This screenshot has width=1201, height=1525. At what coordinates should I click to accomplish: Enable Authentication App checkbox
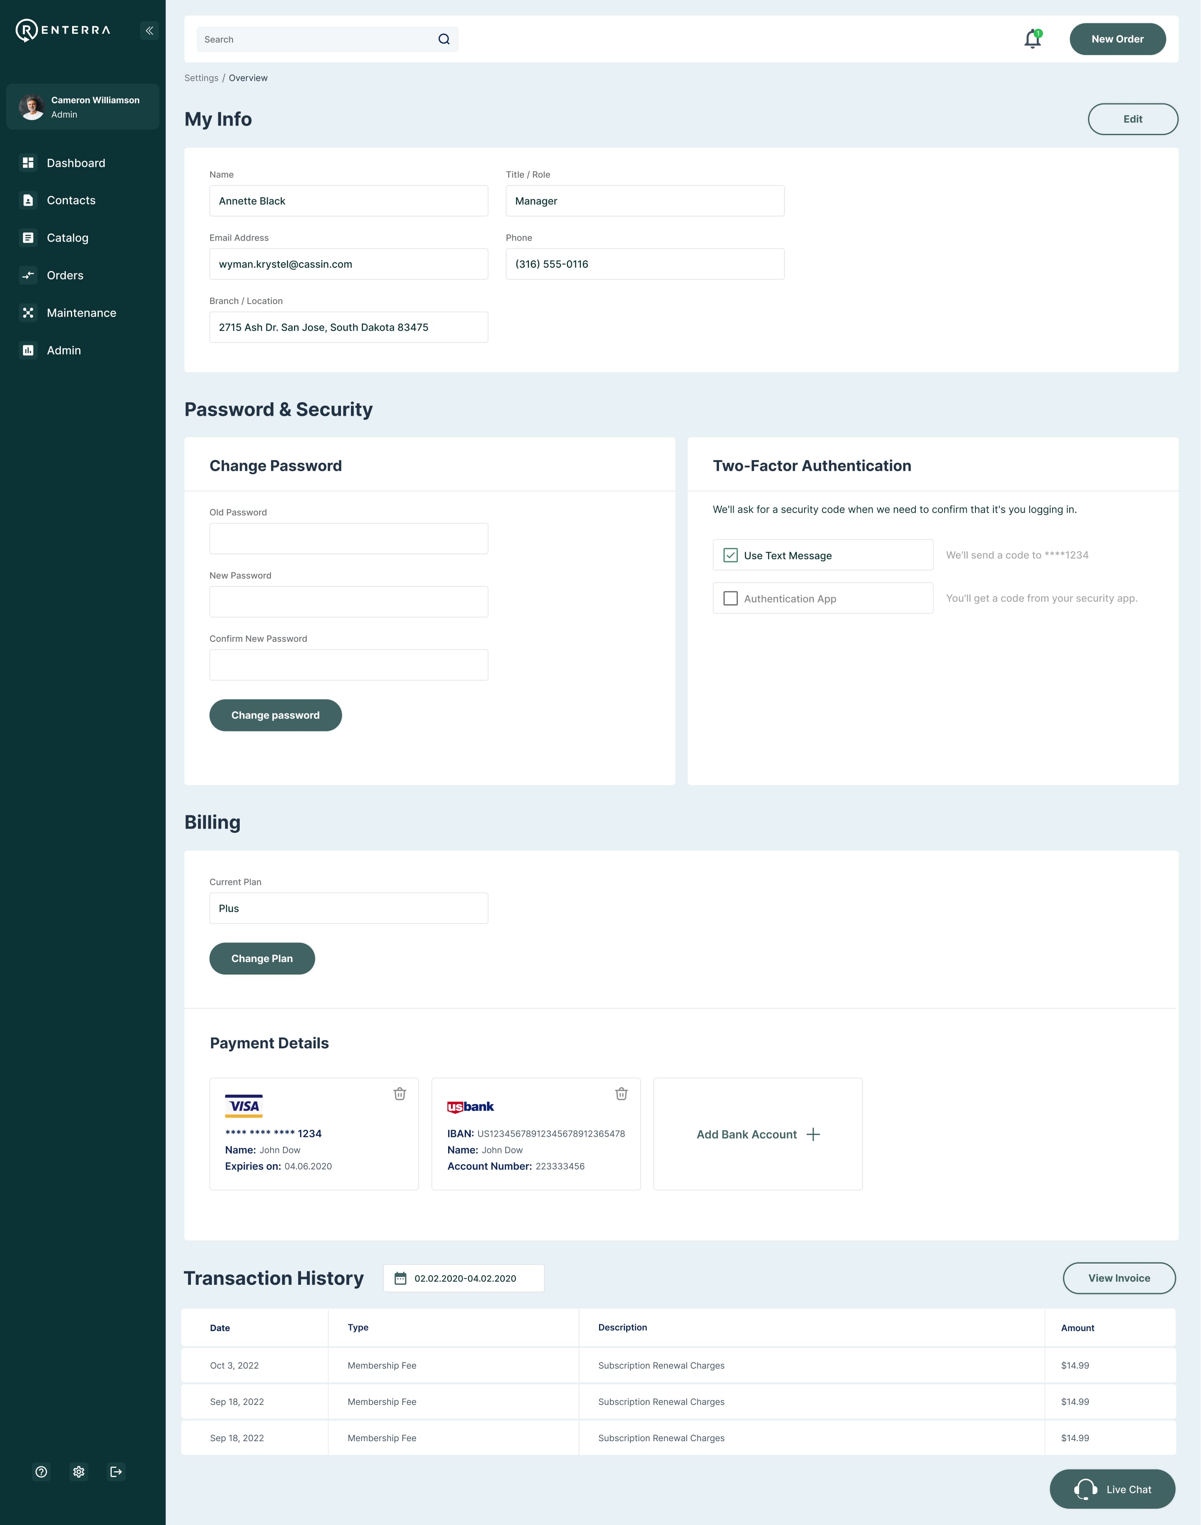point(731,598)
